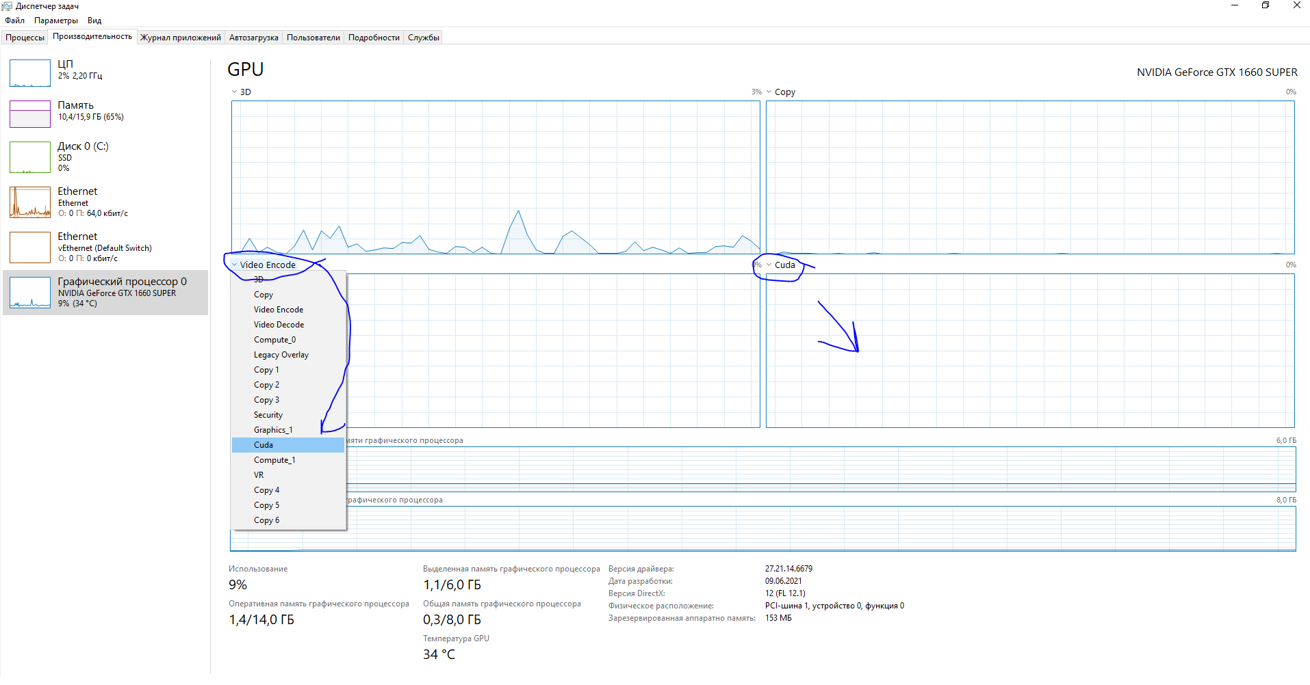Switch to the Процессы tab
Viewport: 1310px width, 685px height.
click(25, 37)
